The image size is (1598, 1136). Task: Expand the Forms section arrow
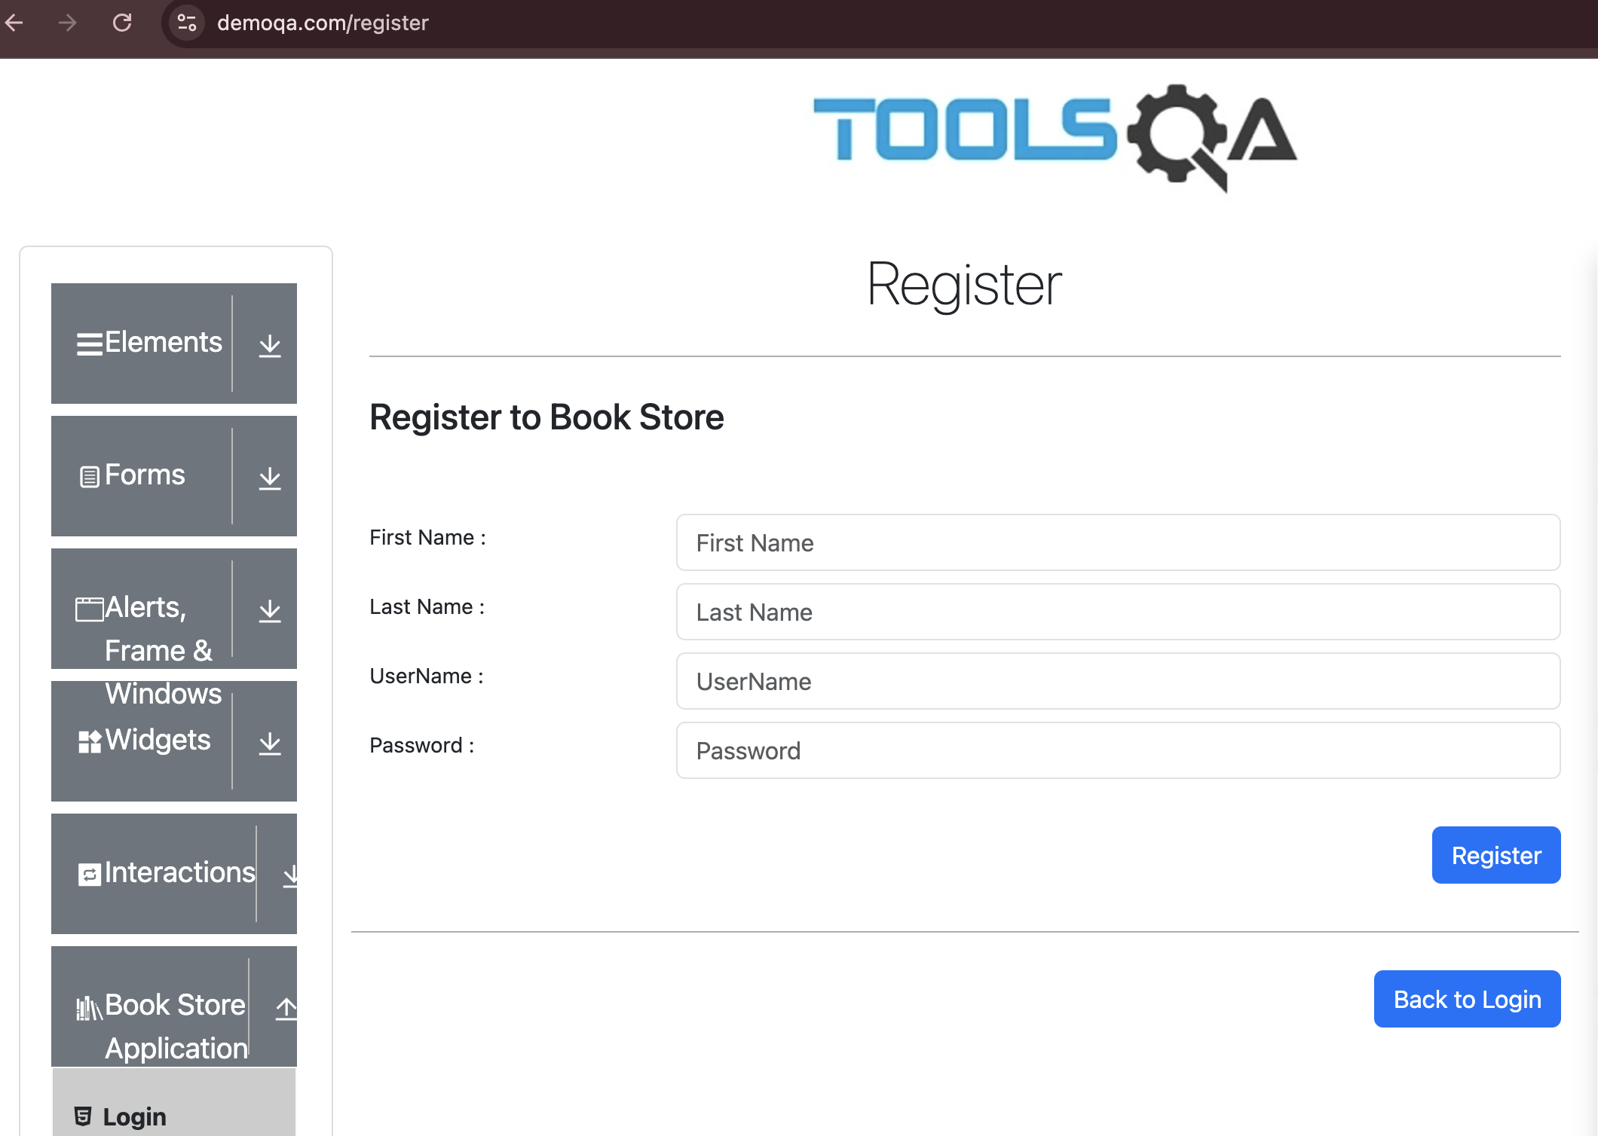270,478
